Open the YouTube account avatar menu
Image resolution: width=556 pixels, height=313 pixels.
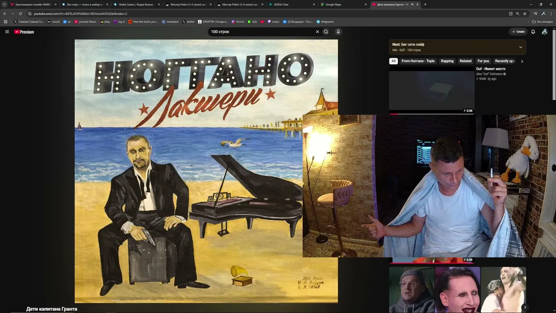coord(544,32)
